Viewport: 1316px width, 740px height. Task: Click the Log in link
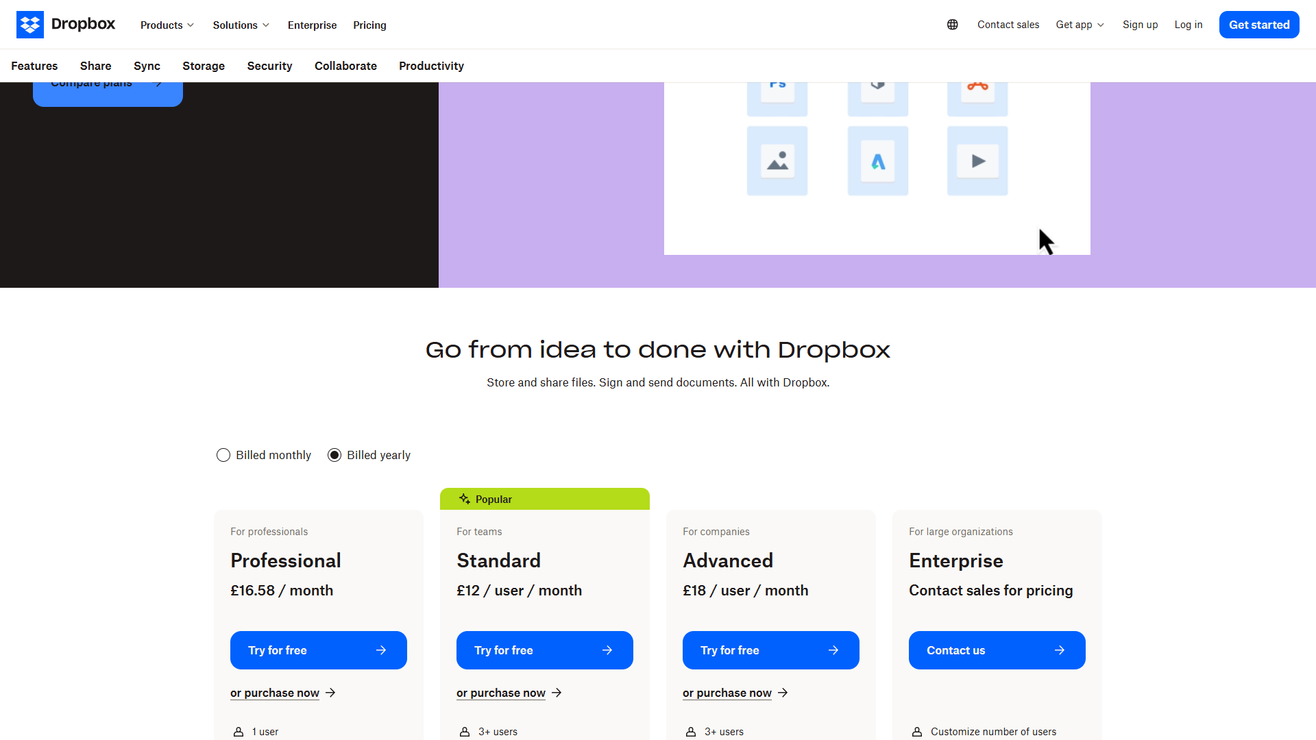[1189, 25]
